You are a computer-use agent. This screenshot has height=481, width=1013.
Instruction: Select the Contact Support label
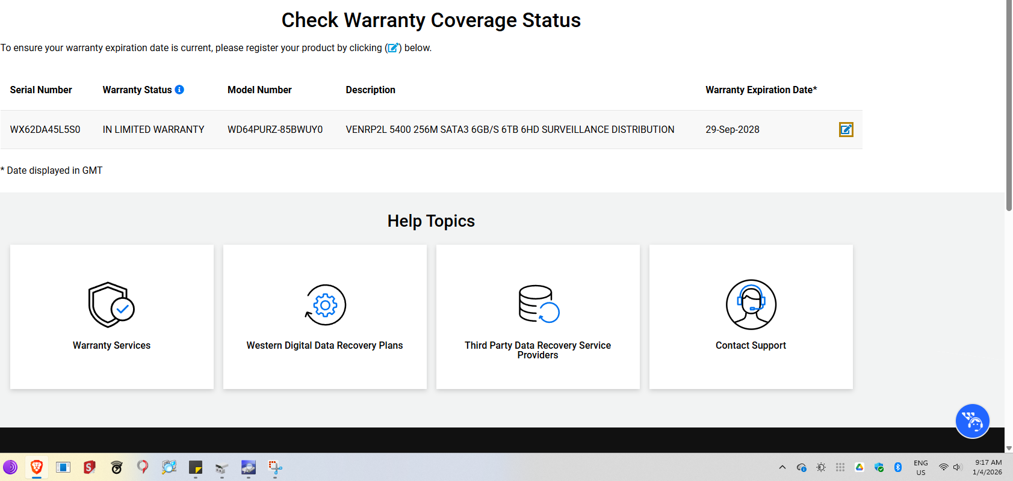[x=751, y=345]
